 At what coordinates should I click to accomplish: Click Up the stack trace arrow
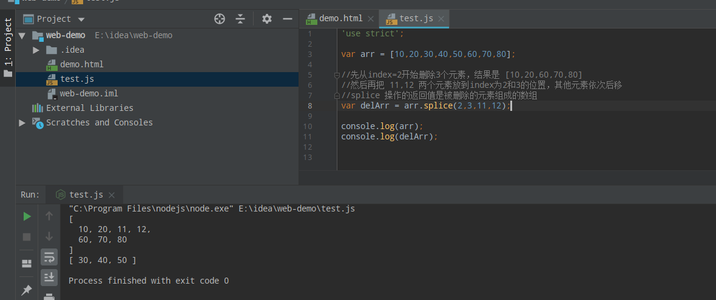coord(49,216)
